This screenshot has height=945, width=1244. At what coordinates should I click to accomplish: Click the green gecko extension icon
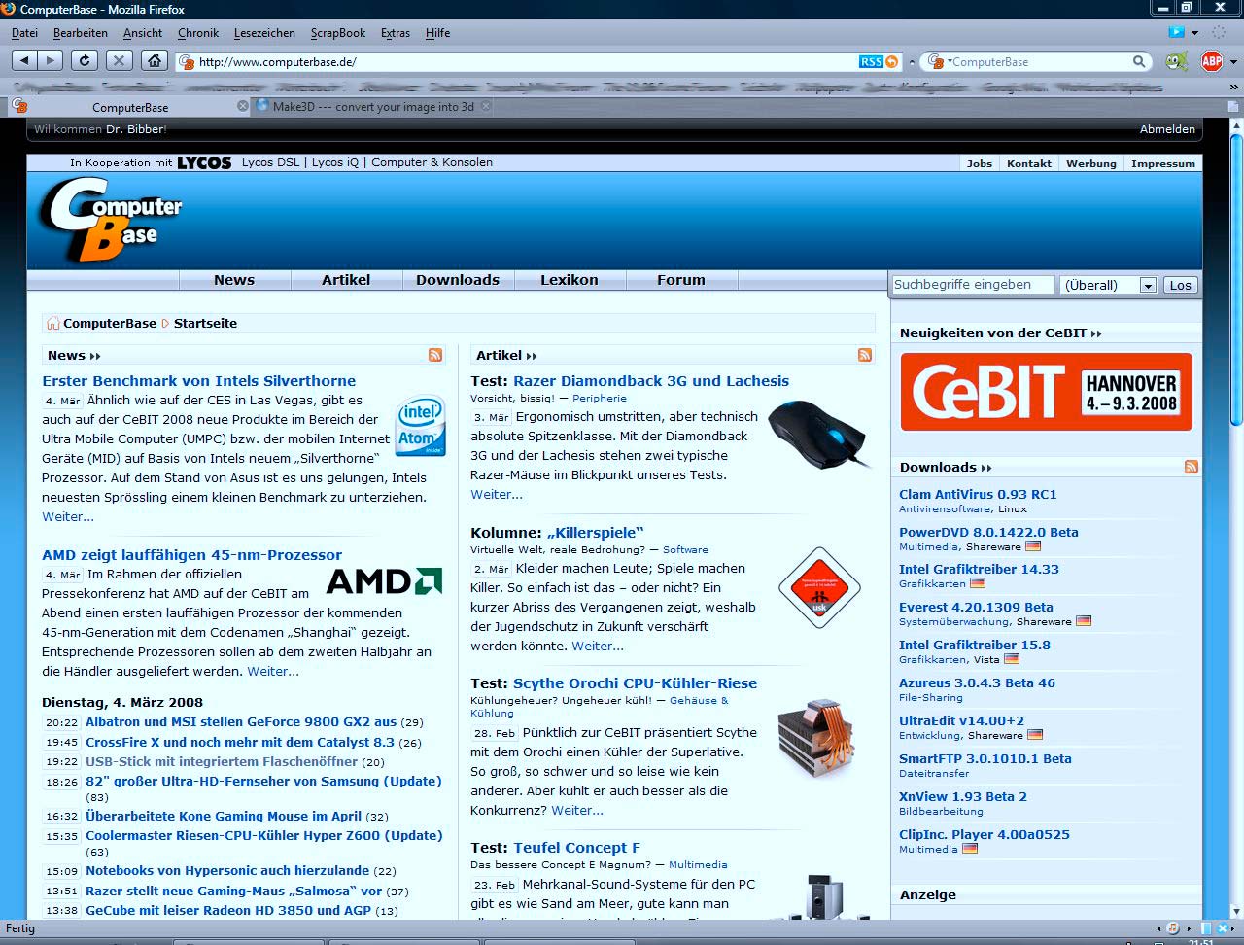(x=1176, y=61)
